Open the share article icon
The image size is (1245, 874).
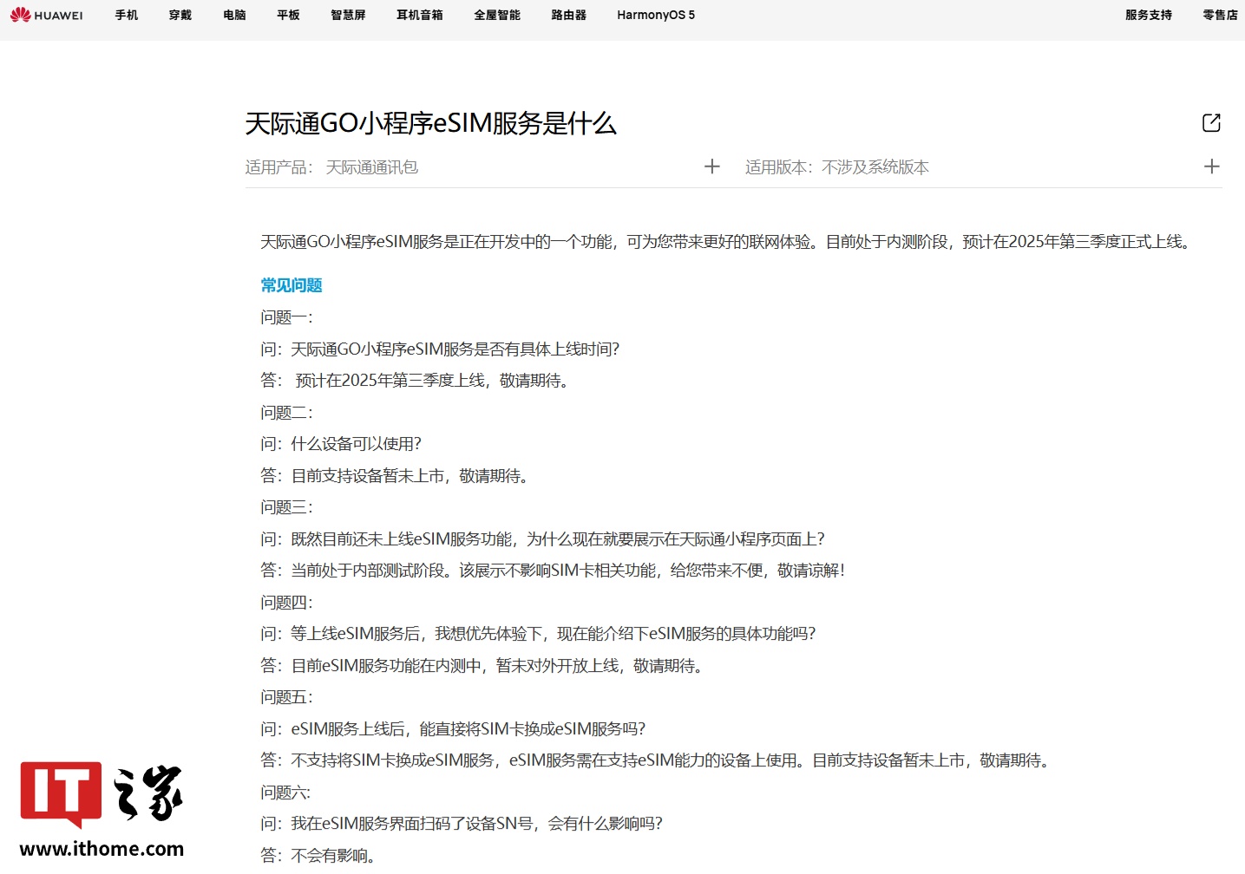(1210, 122)
